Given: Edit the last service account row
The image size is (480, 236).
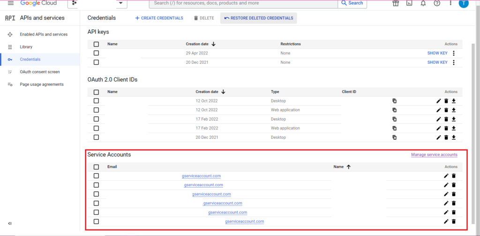Looking at the screenshot, I should pyautogui.click(x=446, y=221).
